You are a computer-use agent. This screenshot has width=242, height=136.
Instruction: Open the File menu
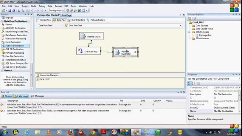pos(4,6)
